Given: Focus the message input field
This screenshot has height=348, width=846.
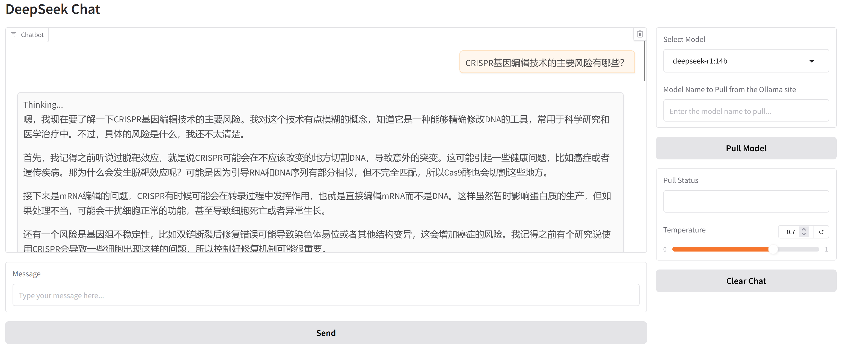Looking at the screenshot, I should (326, 295).
